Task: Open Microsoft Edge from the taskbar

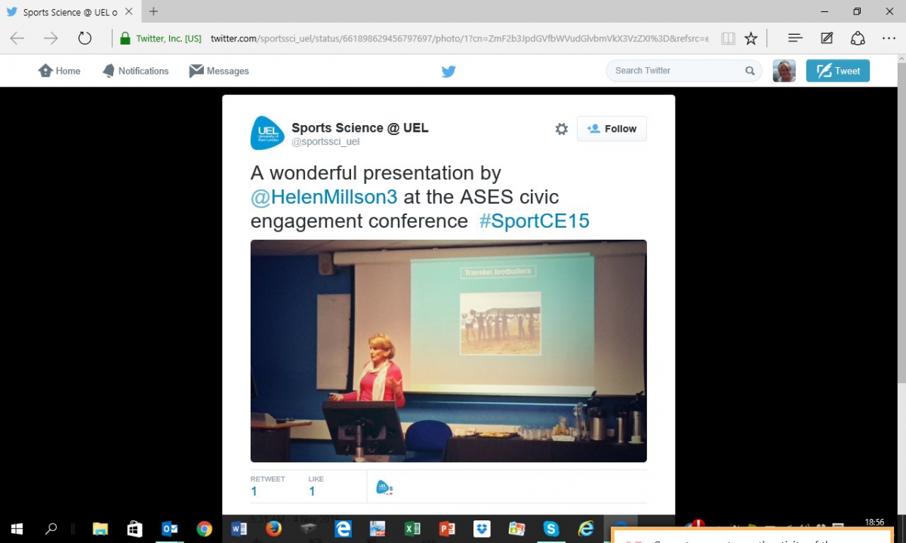Action: [x=344, y=529]
